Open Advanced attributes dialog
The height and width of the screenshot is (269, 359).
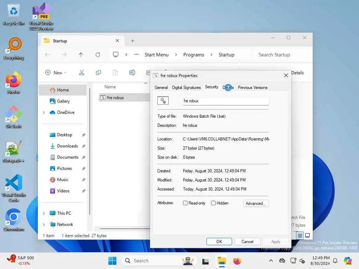(x=256, y=204)
